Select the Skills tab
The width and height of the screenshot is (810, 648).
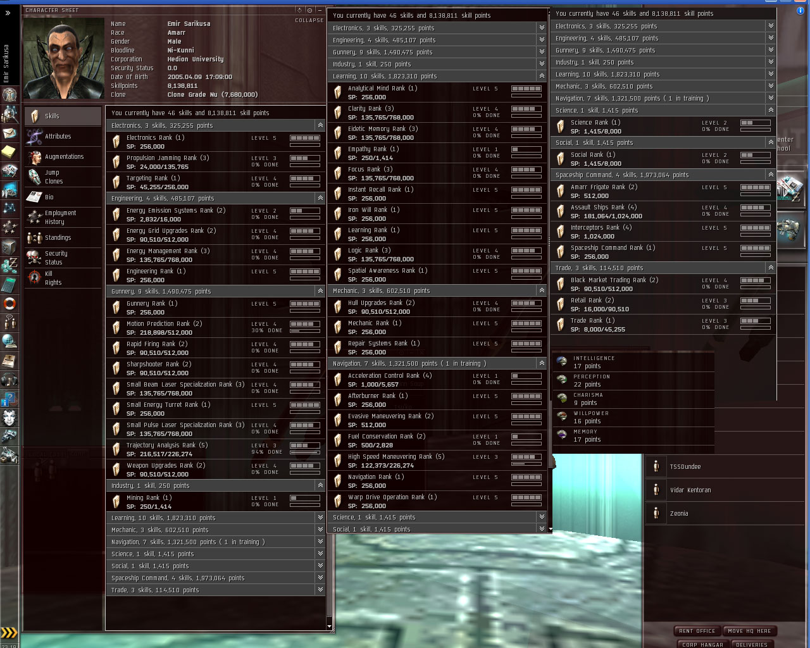point(63,116)
